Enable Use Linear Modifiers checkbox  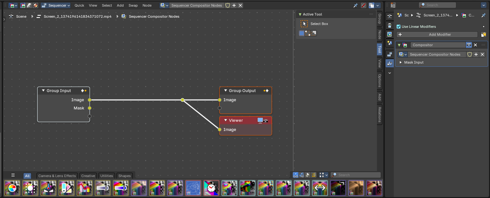[399, 27]
